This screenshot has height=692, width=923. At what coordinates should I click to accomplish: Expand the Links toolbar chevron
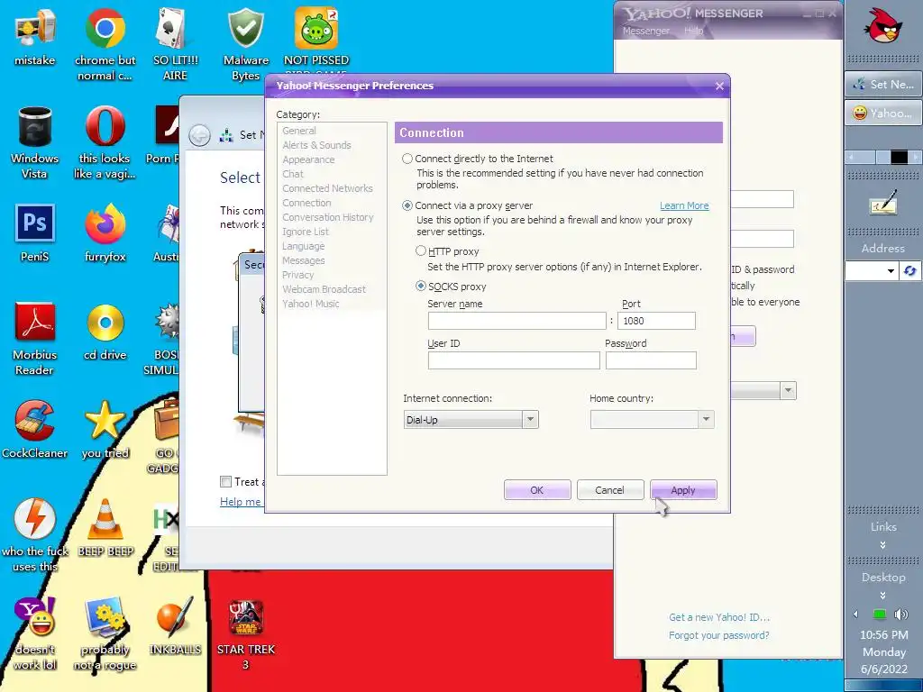coord(882,545)
